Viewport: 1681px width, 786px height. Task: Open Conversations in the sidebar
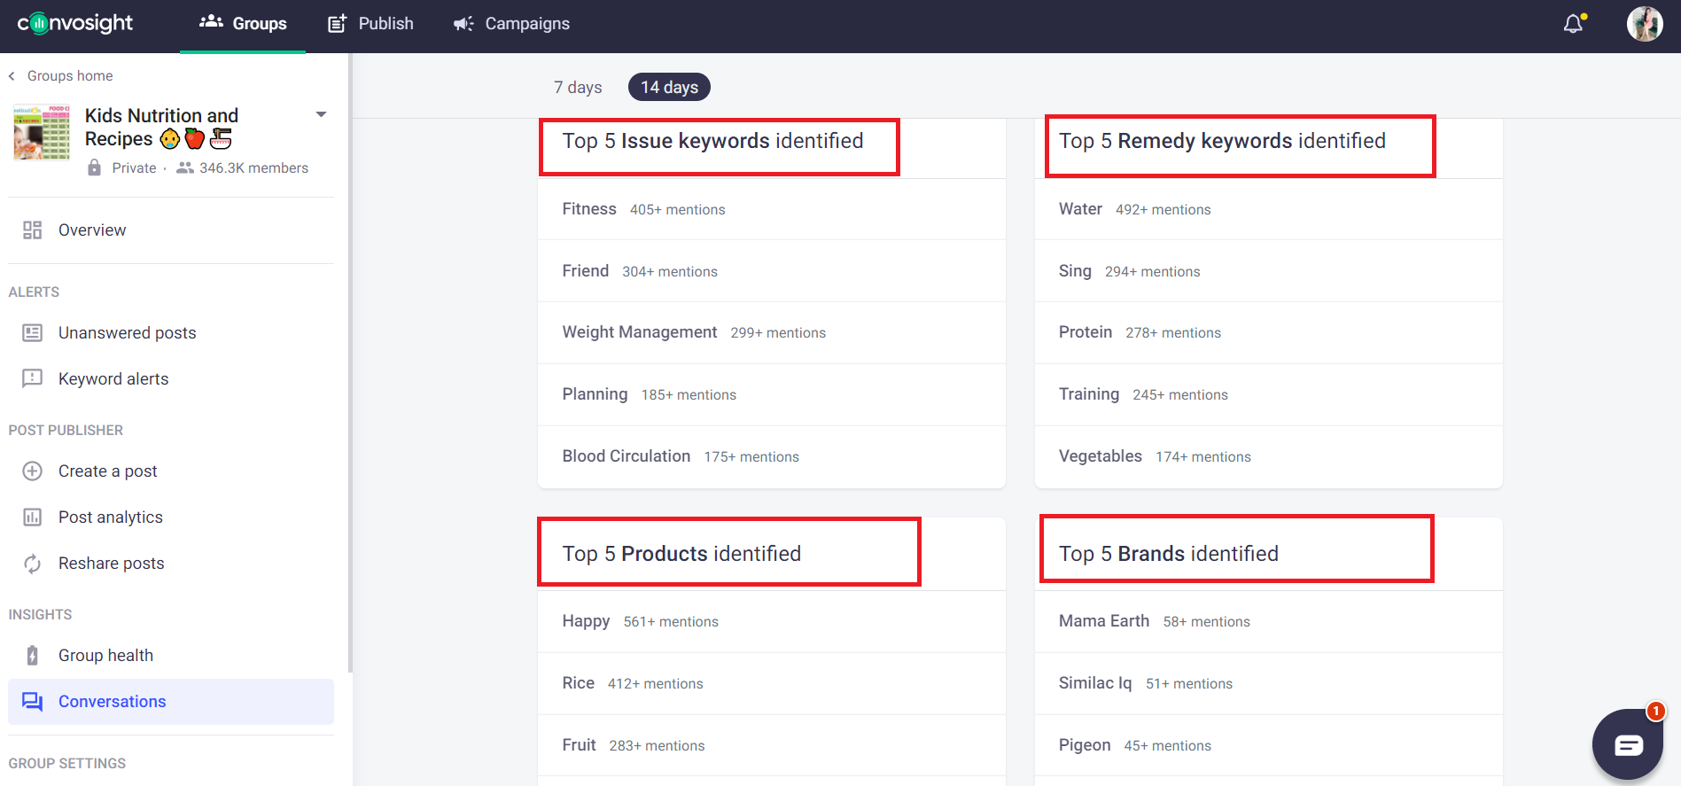click(x=112, y=702)
